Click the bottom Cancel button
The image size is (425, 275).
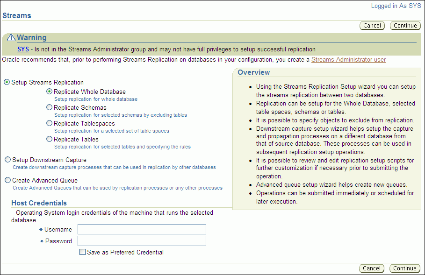pyautogui.click(x=372, y=268)
